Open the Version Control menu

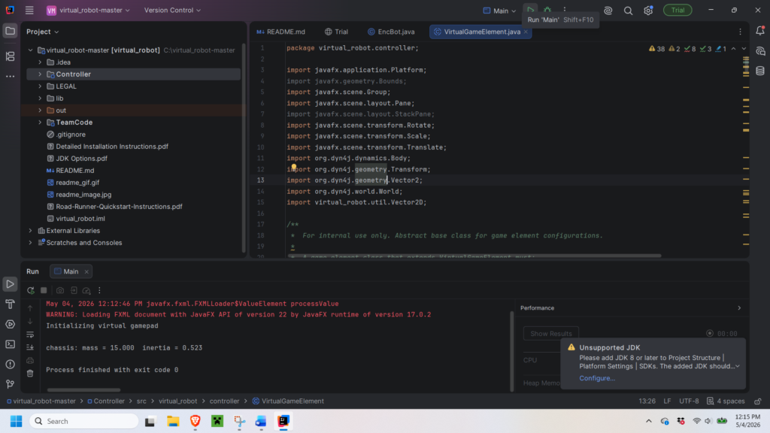(x=172, y=10)
